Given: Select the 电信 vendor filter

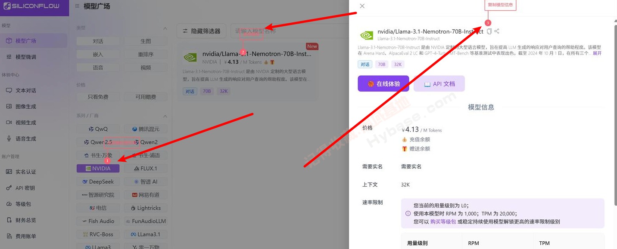Looking at the screenshot, I should coord(98,208).
